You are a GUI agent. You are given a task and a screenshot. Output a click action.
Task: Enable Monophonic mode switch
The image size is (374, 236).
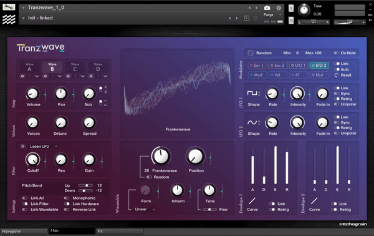[67, 198]
